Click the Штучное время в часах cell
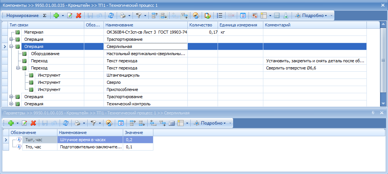388x174 pixels. (x=90, y=140)
